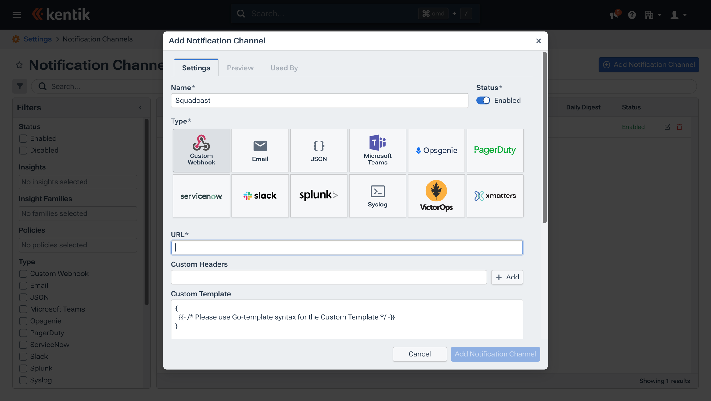The height and width of the screenshot is (401, 711).
Task: Open the Policies filter selector
Action: [78, 245]
